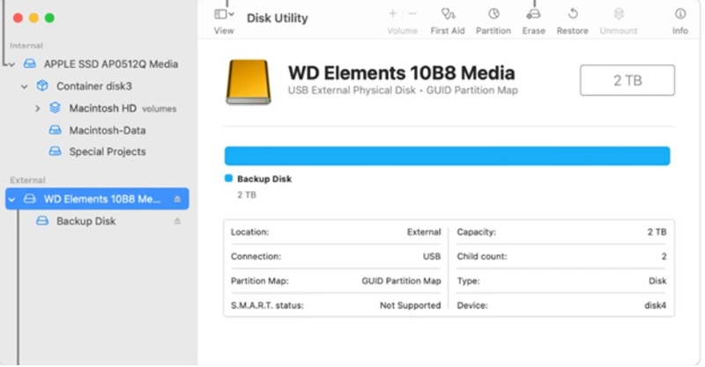The image size is (705, 367).
Task: Collapse the Container disk3 tree item
Action: pos(25,86)
